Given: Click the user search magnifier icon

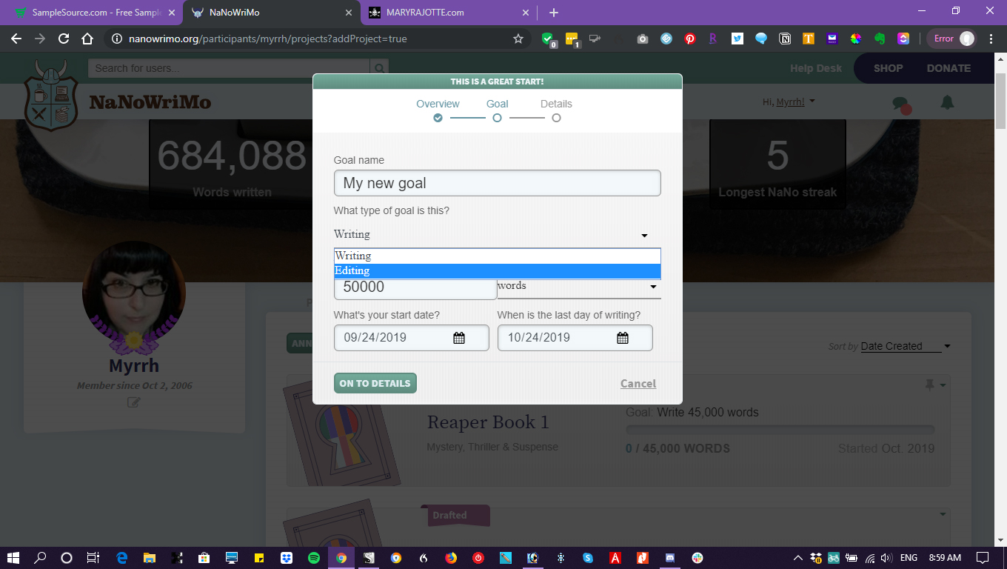Looking at the screenshot, I should (x=379, y=68).
